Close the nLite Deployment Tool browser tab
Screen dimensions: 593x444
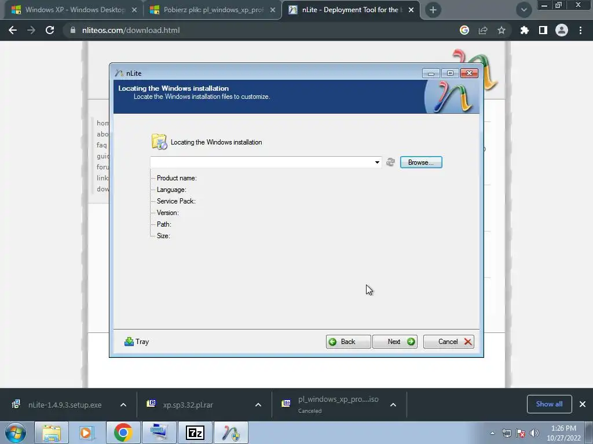click(411, 10)
